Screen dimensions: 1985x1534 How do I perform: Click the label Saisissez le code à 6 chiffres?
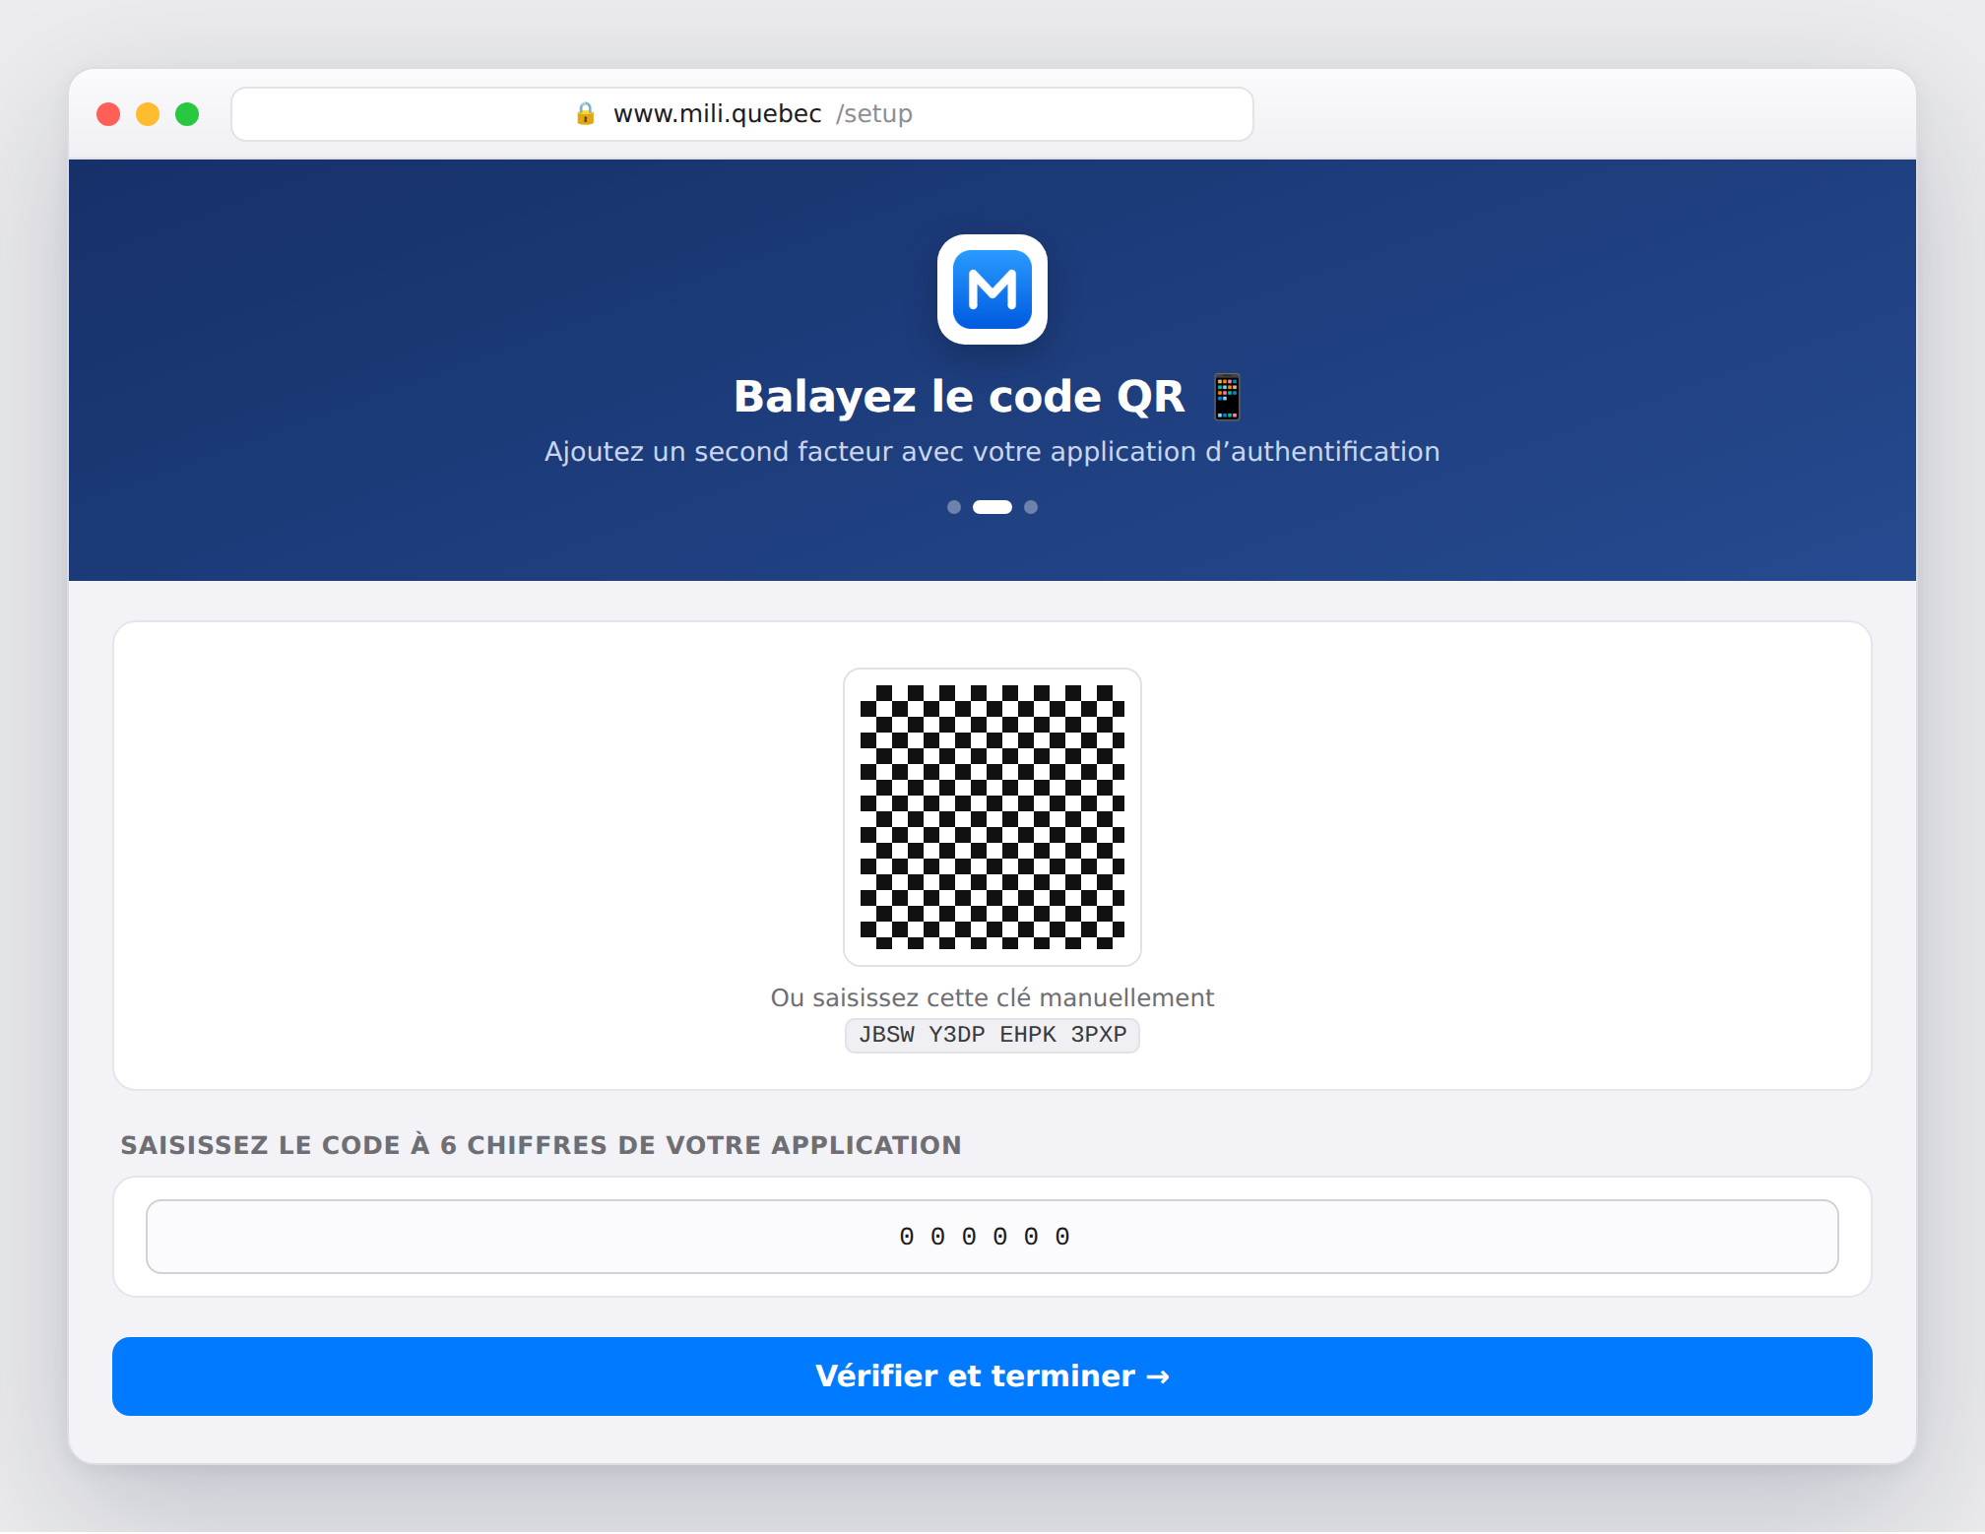point(541,1145)
